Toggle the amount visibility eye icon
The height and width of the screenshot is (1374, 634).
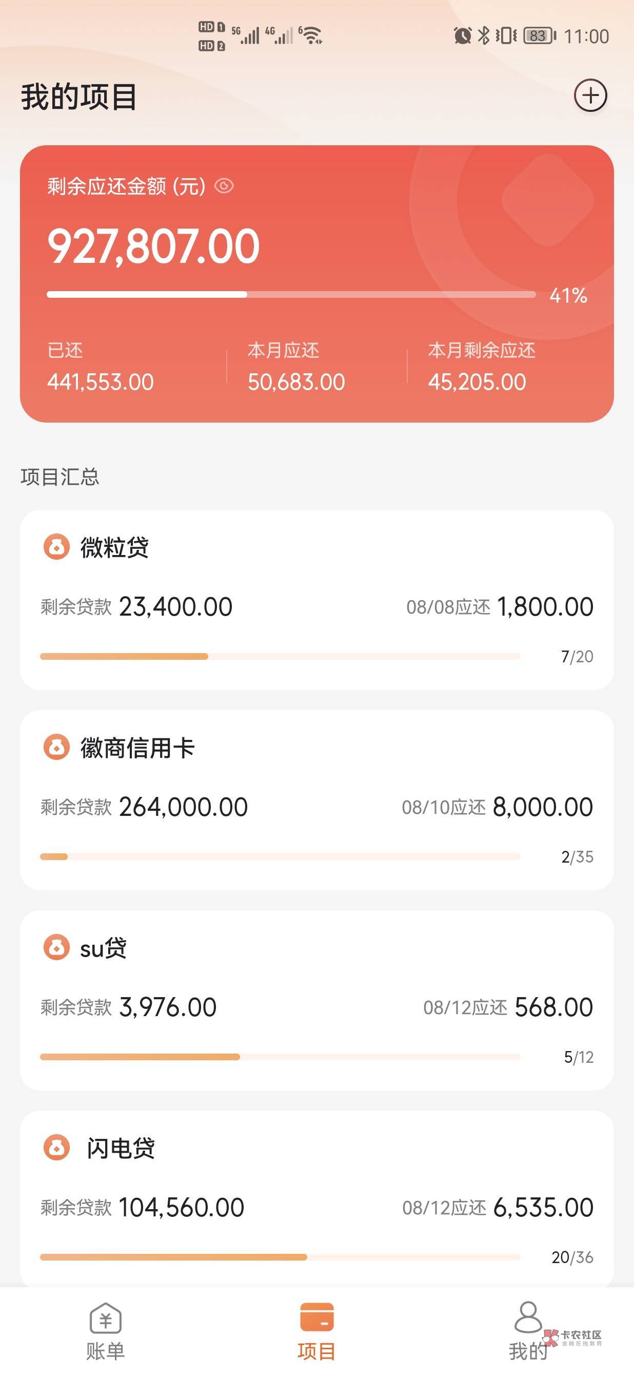click(224, 186)
